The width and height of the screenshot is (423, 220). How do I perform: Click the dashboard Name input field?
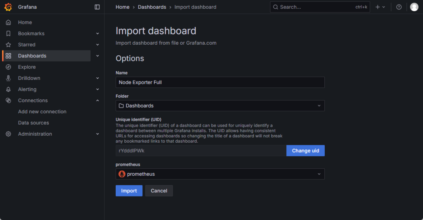click(x=220, y=82)
